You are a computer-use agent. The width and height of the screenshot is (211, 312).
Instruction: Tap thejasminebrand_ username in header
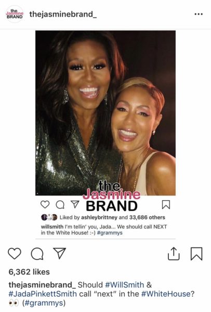point(63,15)
